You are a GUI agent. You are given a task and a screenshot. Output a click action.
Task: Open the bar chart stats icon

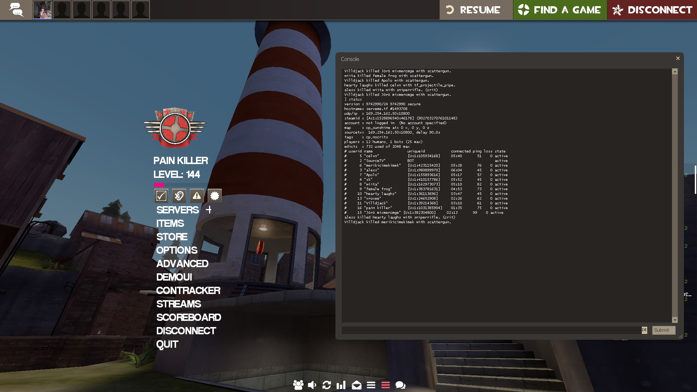point(341,385)
